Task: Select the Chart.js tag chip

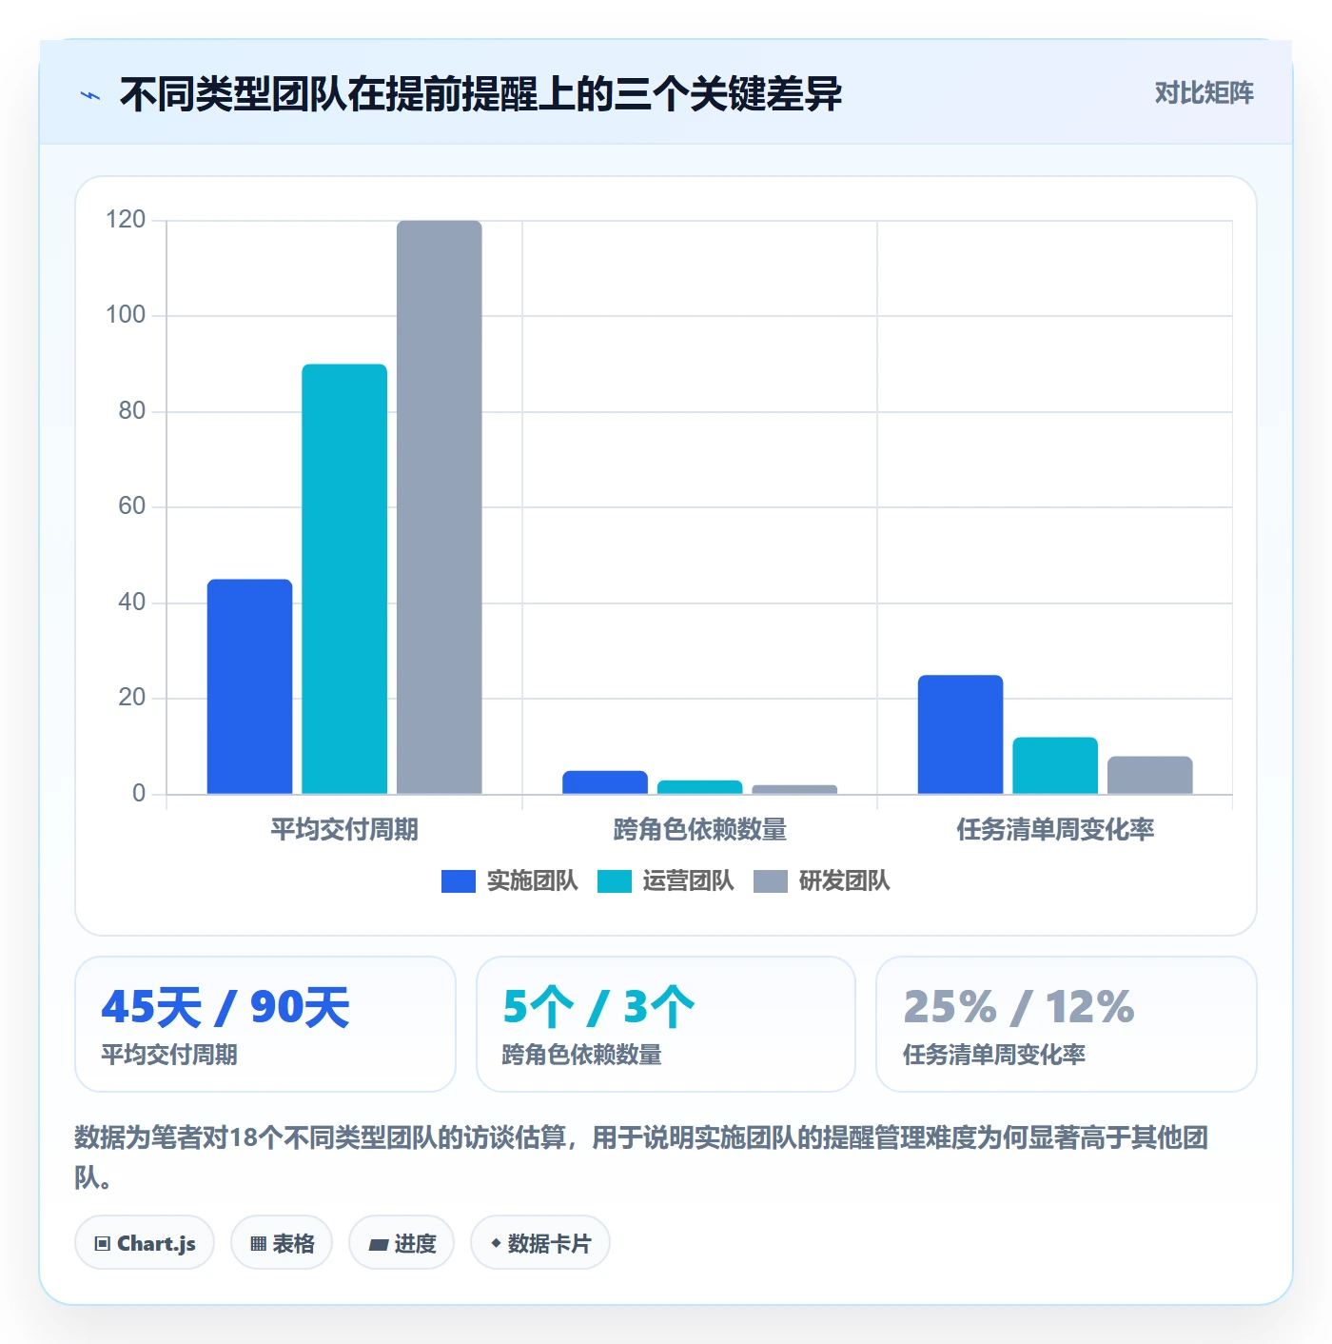Action: pos(145,1243)
